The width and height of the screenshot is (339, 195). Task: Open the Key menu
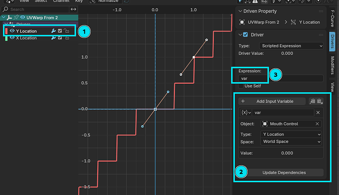[x=79, y=1]
